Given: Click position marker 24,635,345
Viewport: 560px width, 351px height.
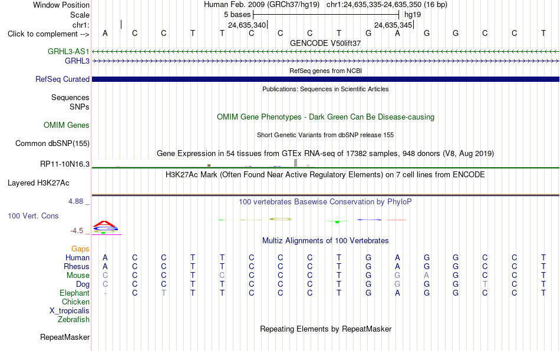Looking at the screenshot, I should tap(394, 25).
